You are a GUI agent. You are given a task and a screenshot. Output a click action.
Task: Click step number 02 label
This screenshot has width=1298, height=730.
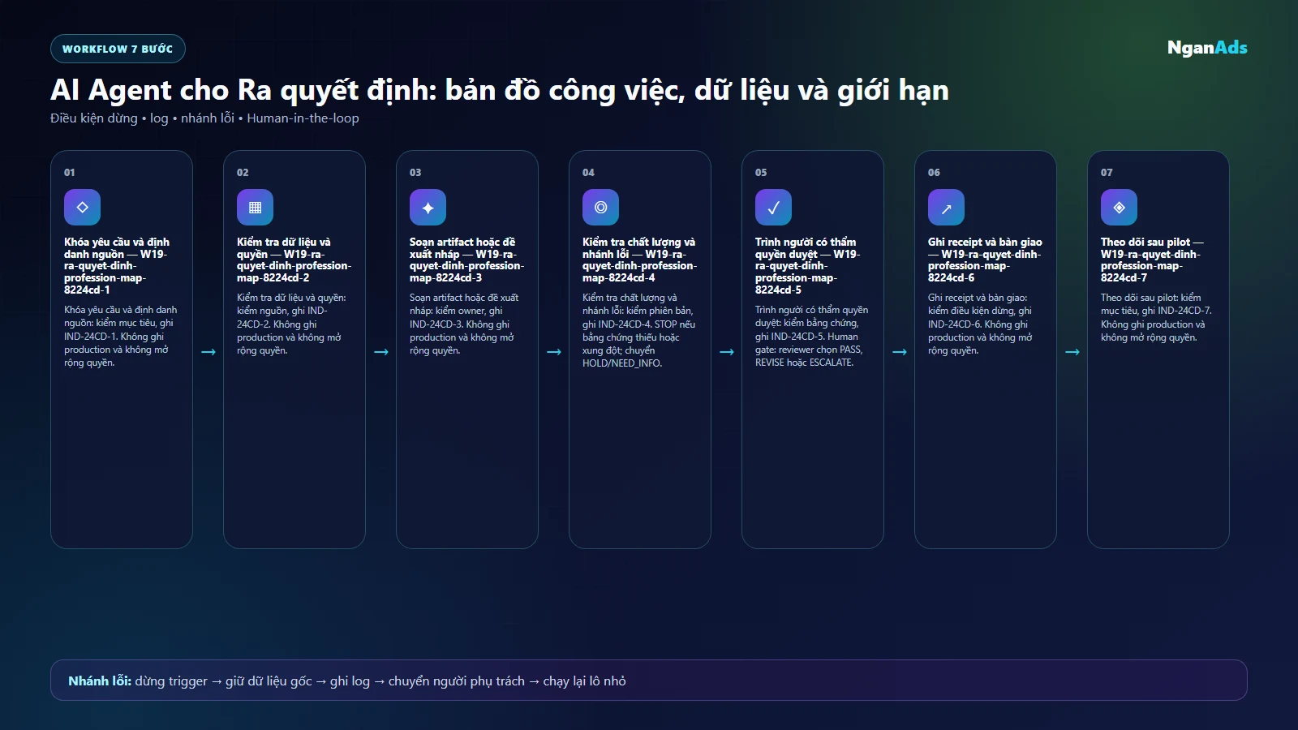click(243, 173)
